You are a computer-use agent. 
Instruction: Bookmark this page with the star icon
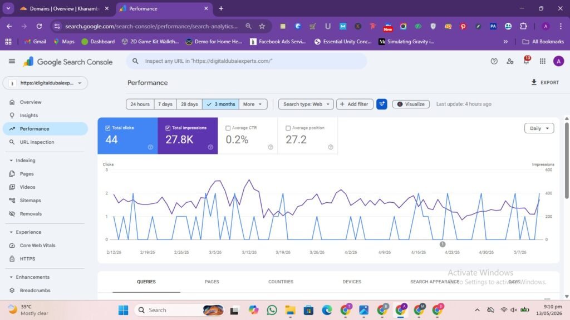tap(262, 26)
